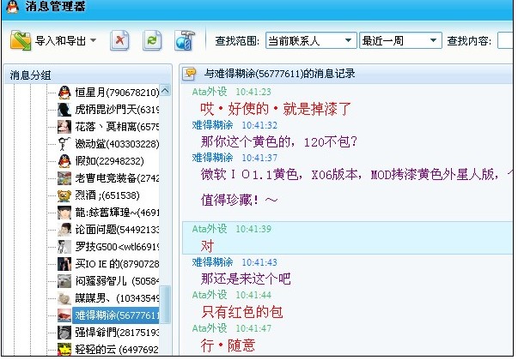
Task: Click the 查找内容 search input field
Action: [505, 40]
